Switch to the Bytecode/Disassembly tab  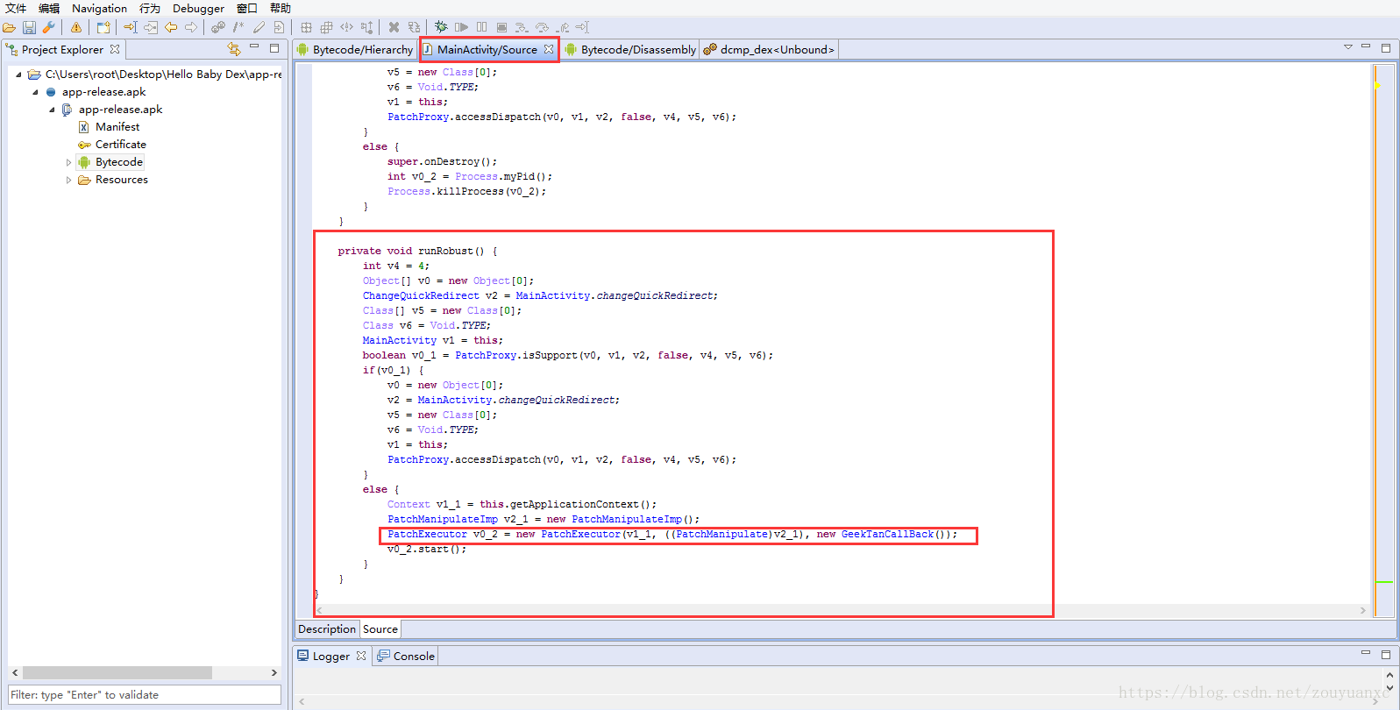tap(630, 50)
